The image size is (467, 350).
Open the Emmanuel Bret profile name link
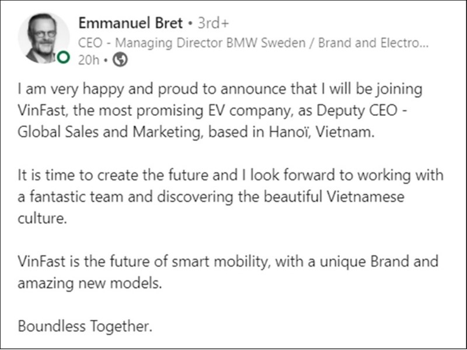point(129,23)
